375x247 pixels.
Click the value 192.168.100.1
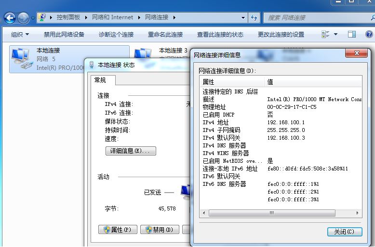pos(286,123)
